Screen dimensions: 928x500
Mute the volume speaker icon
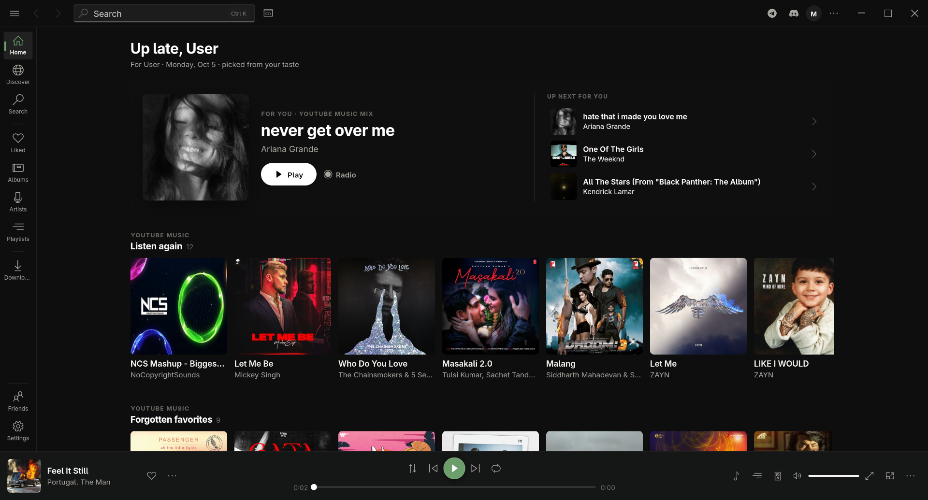click(797, 476)
